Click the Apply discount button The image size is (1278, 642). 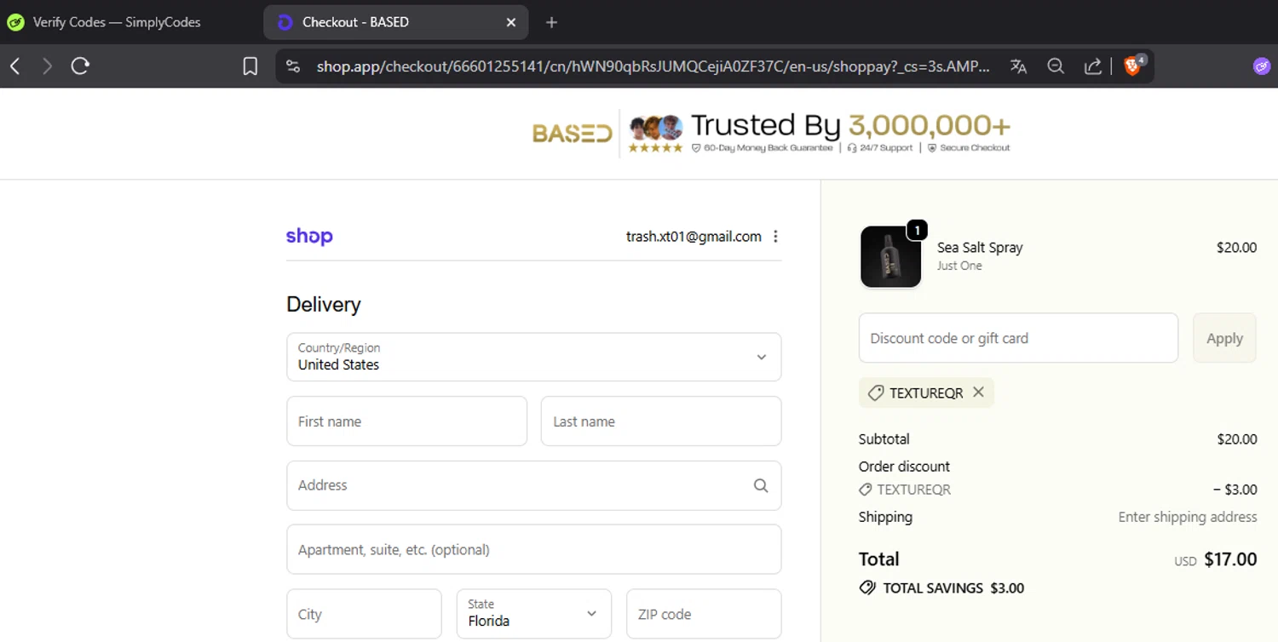(x=1224, y=338)
